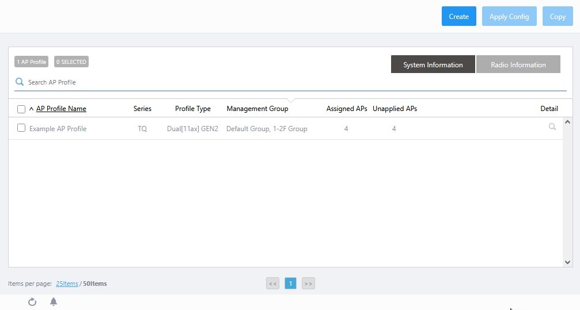Screen dimensions: 580x310
Task: Click the Copy button
Action: 558,16
